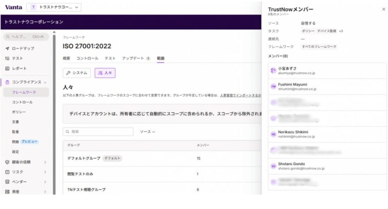Click the ポリシー task tag
Image resolution: width=388 pixels, height=209 pixels.
coord(308,31)
